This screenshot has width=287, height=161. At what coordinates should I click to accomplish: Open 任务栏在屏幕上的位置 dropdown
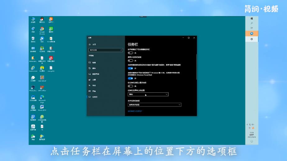(148, 94)
